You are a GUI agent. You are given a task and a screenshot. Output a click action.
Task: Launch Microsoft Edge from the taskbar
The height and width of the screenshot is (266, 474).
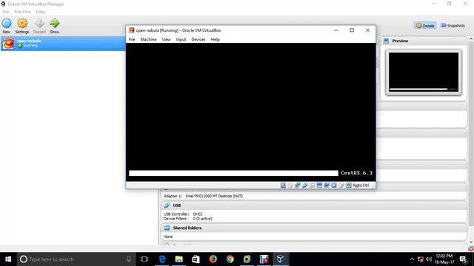click(162, 259)
